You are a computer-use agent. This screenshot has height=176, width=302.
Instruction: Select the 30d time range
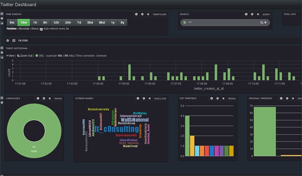tap(90, 23)
